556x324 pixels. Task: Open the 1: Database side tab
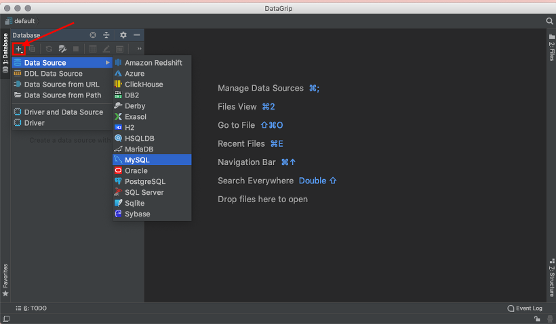coord(5,52)
